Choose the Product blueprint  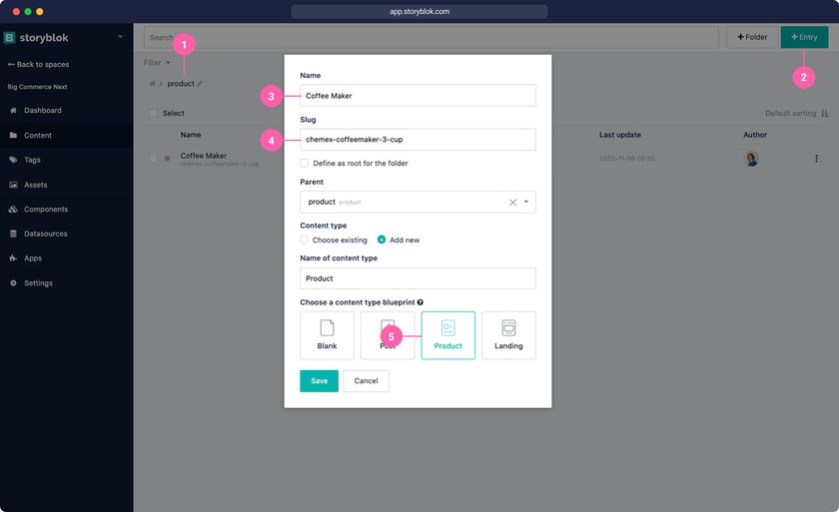[447, 335]
